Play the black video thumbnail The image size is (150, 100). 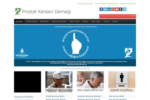click(x=27, y=82)
